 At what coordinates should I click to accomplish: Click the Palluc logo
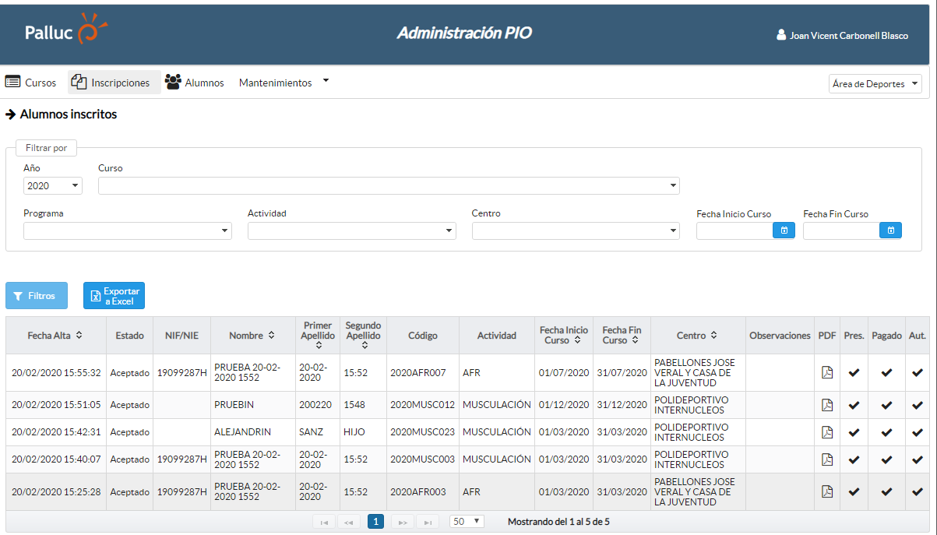tap(65, 32)
